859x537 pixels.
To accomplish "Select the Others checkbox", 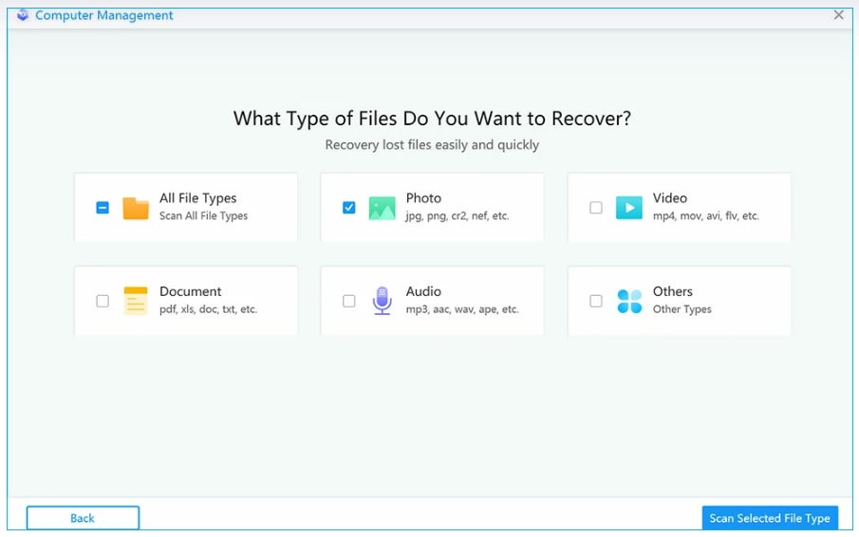I will click(596, 301).
